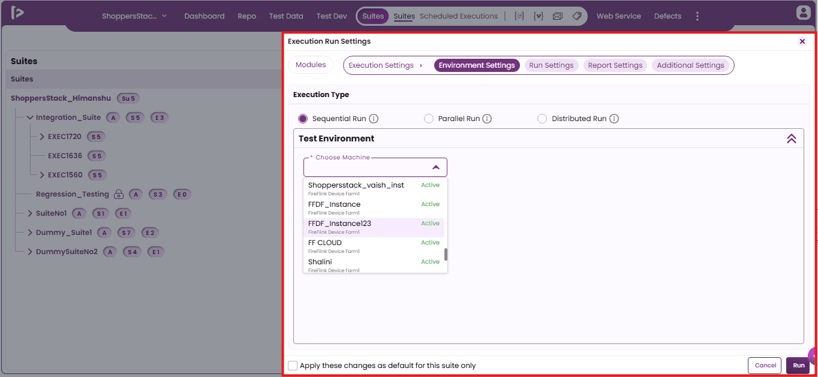The width and height of the screenshot is (818, 377).
Task: Open the Test Dev menu item
Action: [332, 16]
